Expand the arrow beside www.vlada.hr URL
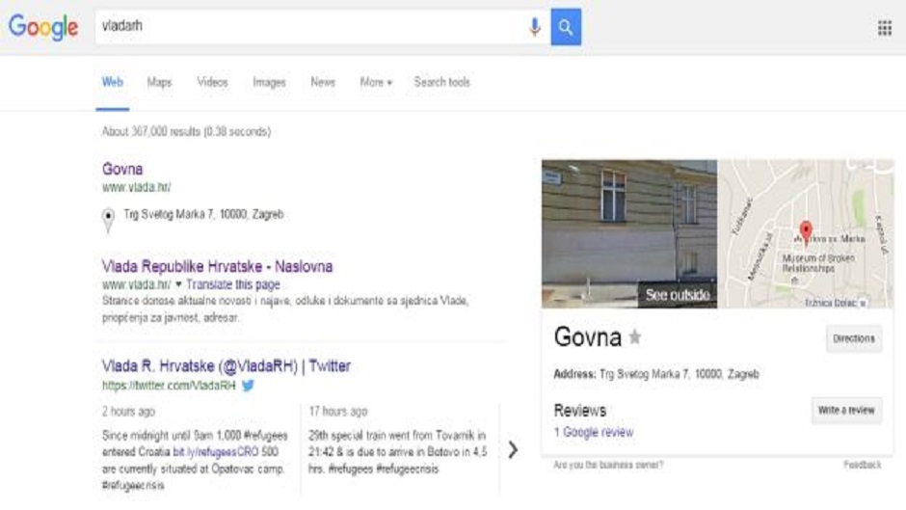Image resolution: width=906 pixels, height=510 pixels. click(x=178, y=283)
